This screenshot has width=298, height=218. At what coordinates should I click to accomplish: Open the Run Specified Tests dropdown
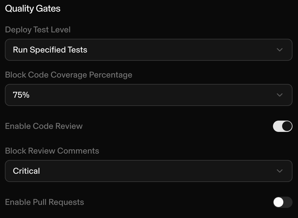(148, 50)
